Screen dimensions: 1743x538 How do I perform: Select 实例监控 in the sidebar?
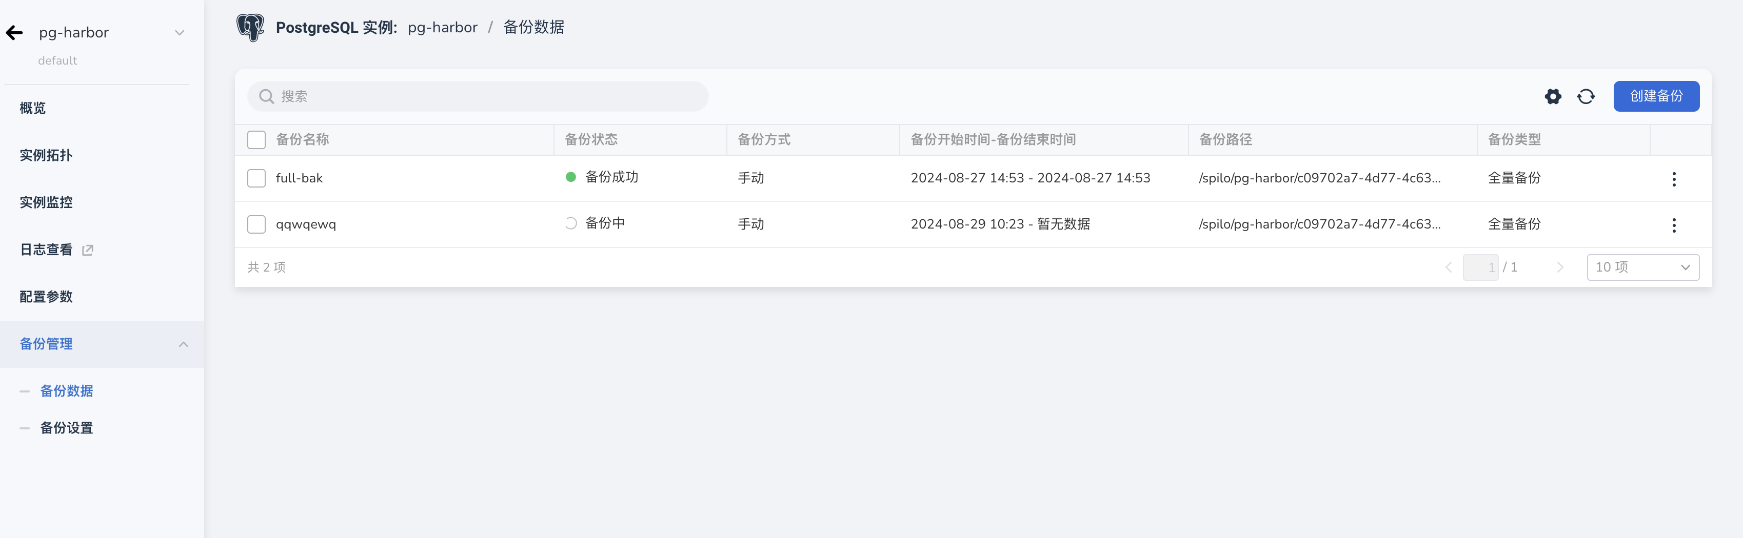[x=46, y=202]
